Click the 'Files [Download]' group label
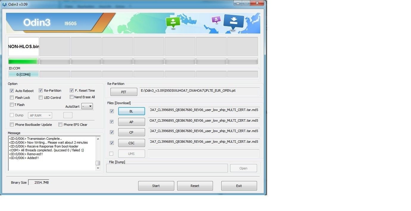This screenshot has height=211, width=411. coord(119,103)
